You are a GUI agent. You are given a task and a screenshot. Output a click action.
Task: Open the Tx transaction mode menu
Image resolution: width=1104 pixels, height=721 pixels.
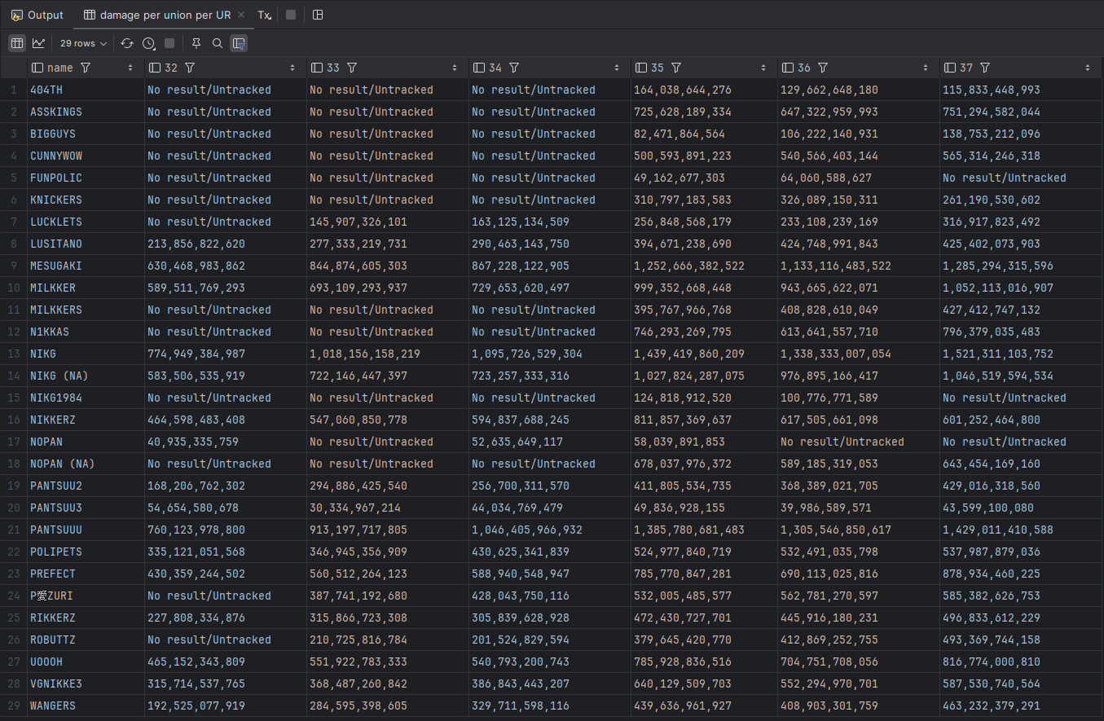tap(264, 15)
